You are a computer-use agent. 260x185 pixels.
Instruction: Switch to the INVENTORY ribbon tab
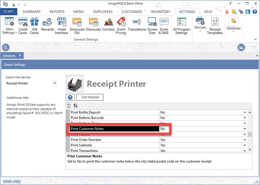pyautogui.click(x=160, y=12)
